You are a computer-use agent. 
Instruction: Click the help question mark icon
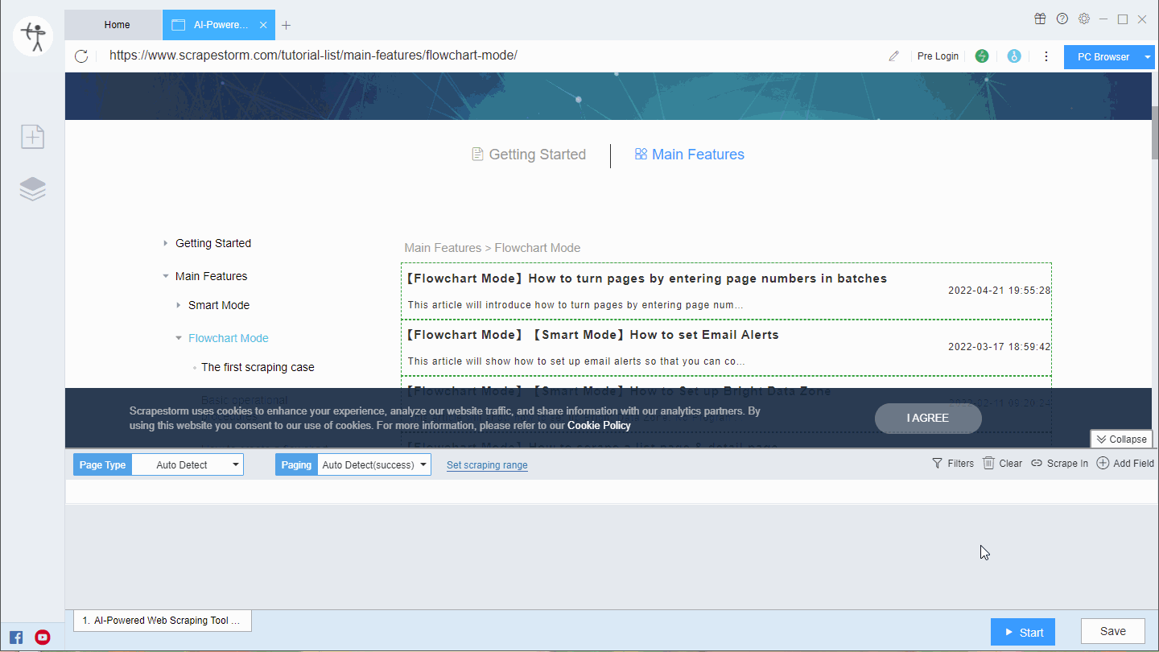[1062, 18]
